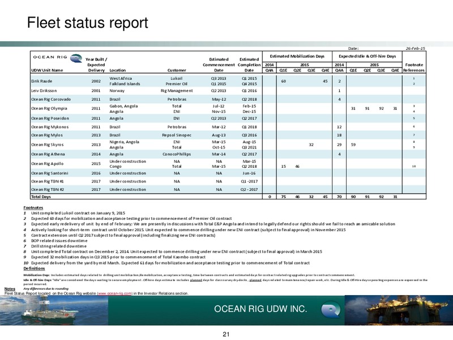Click the 'Jun-16' completion date cell

249,173
